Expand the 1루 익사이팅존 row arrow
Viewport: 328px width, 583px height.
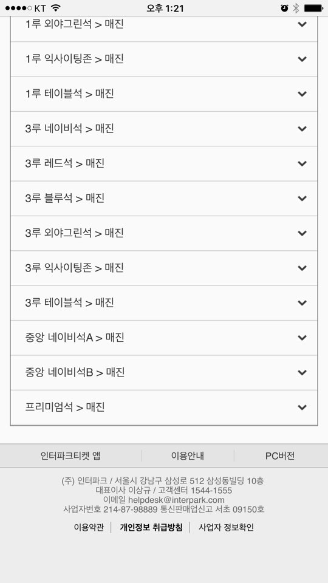click(302, 59)
